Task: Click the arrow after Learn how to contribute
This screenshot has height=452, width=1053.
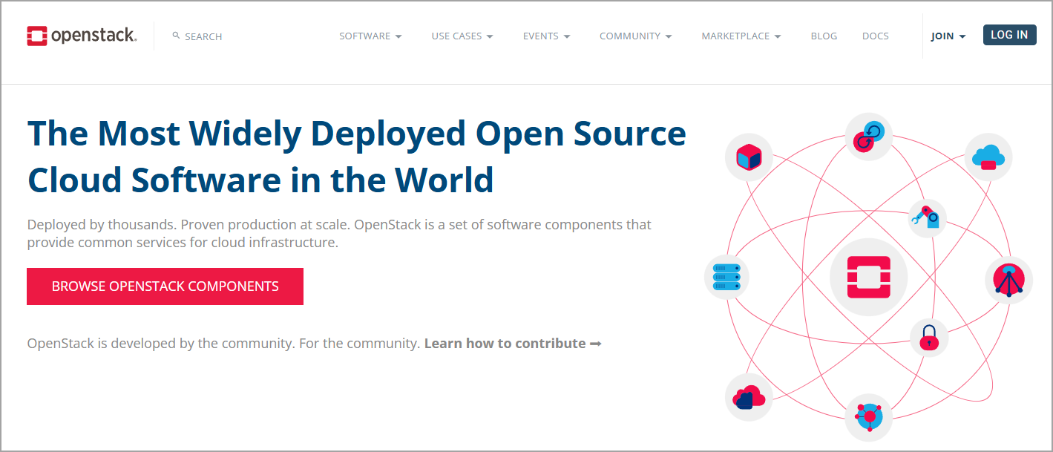Action: point(595,344)
